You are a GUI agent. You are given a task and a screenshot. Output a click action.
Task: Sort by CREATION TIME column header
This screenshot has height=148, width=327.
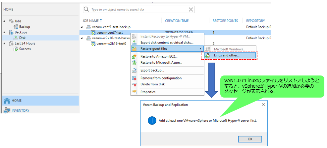[x=177, y=21]
